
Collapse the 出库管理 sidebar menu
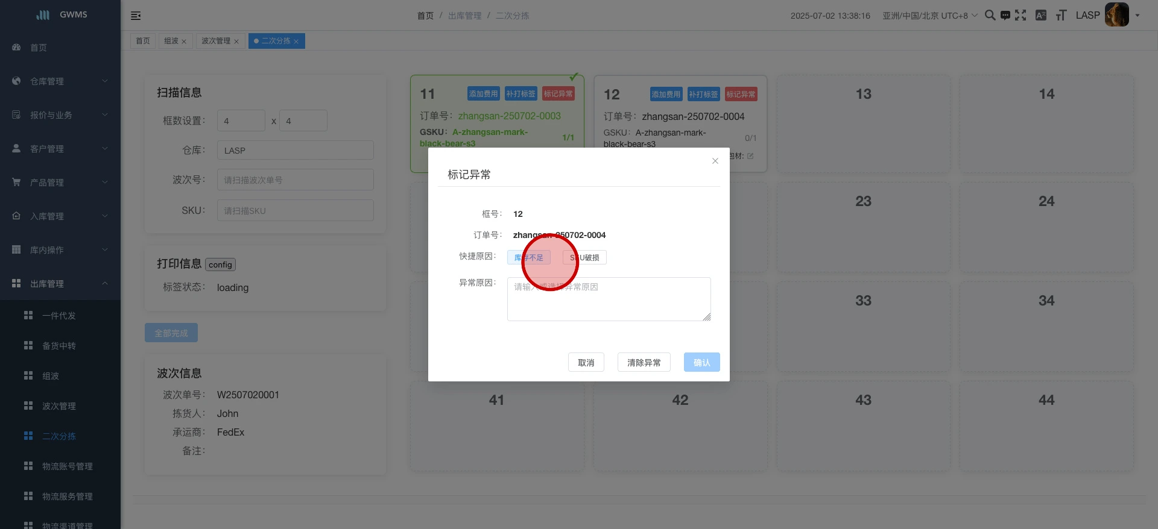coord(60,284)
